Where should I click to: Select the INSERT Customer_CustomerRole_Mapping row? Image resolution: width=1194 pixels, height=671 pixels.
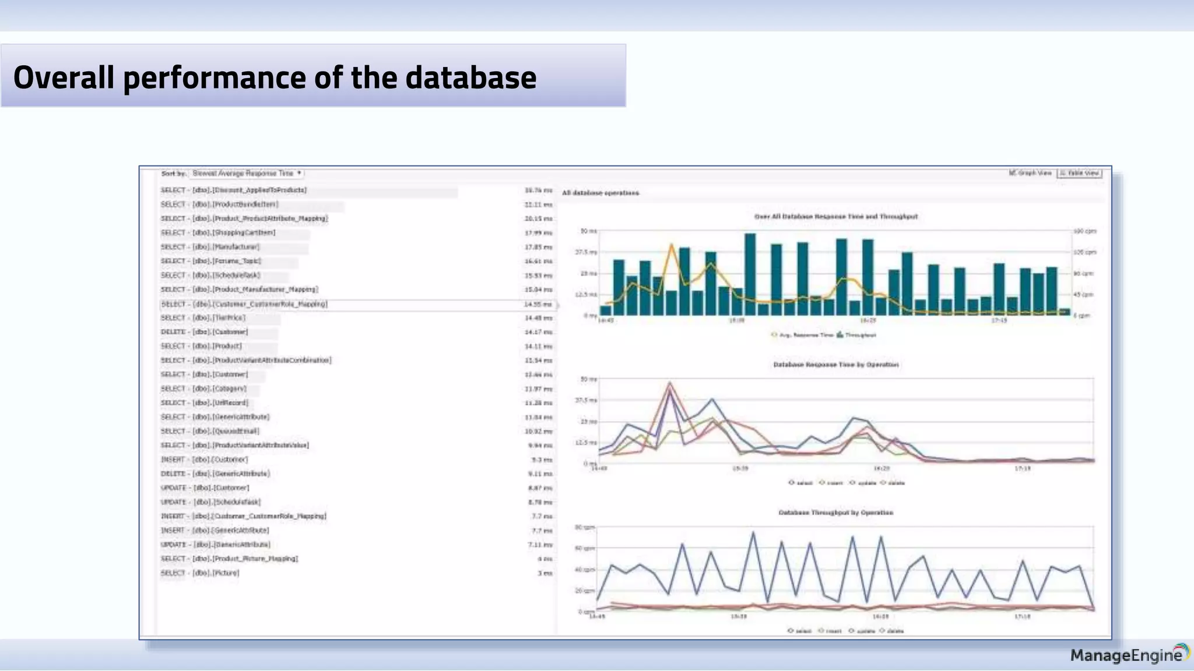356,516
